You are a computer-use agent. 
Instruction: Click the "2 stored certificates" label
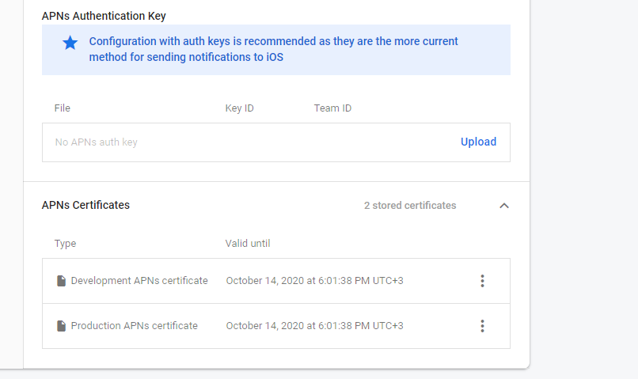[x=410, y=206]
